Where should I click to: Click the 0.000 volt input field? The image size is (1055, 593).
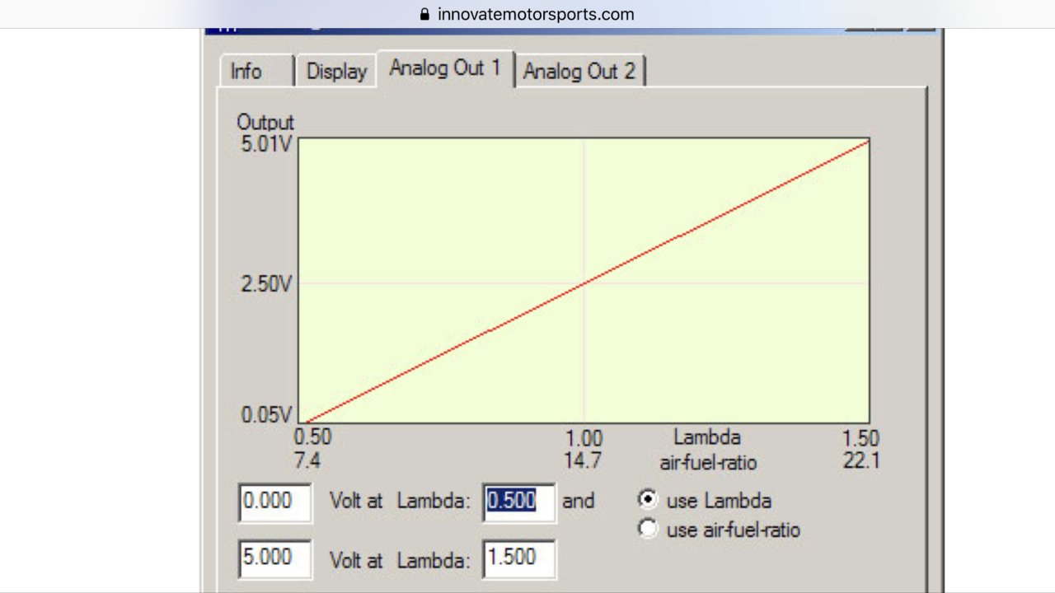275,502
